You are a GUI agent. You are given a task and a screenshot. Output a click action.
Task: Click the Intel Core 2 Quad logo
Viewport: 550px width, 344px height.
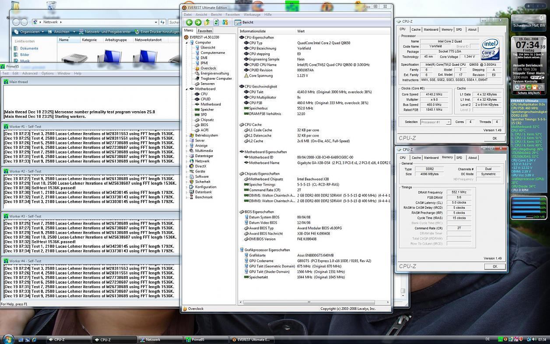490,49
